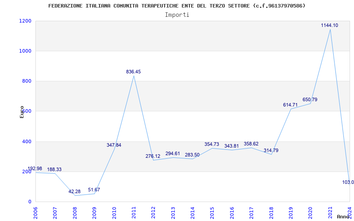354x221 pixels.
Task: Select the 2013 x-axis tick label
Action: tap(173, 213)
